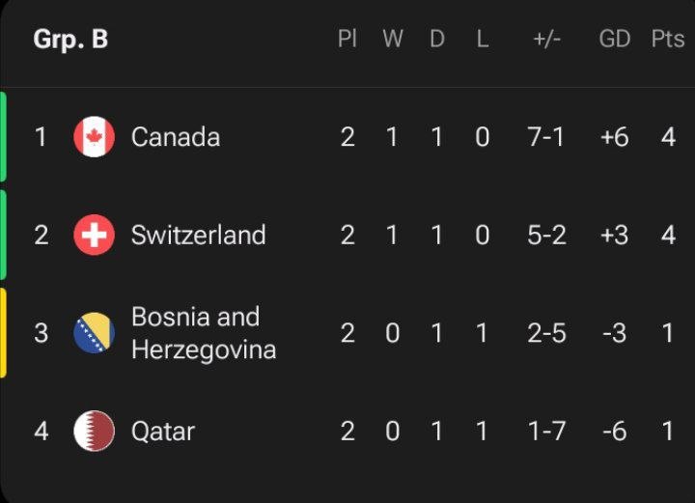695x503 pixels.
Task: Click the Switzerland flag icon
Action: (94, 235)
